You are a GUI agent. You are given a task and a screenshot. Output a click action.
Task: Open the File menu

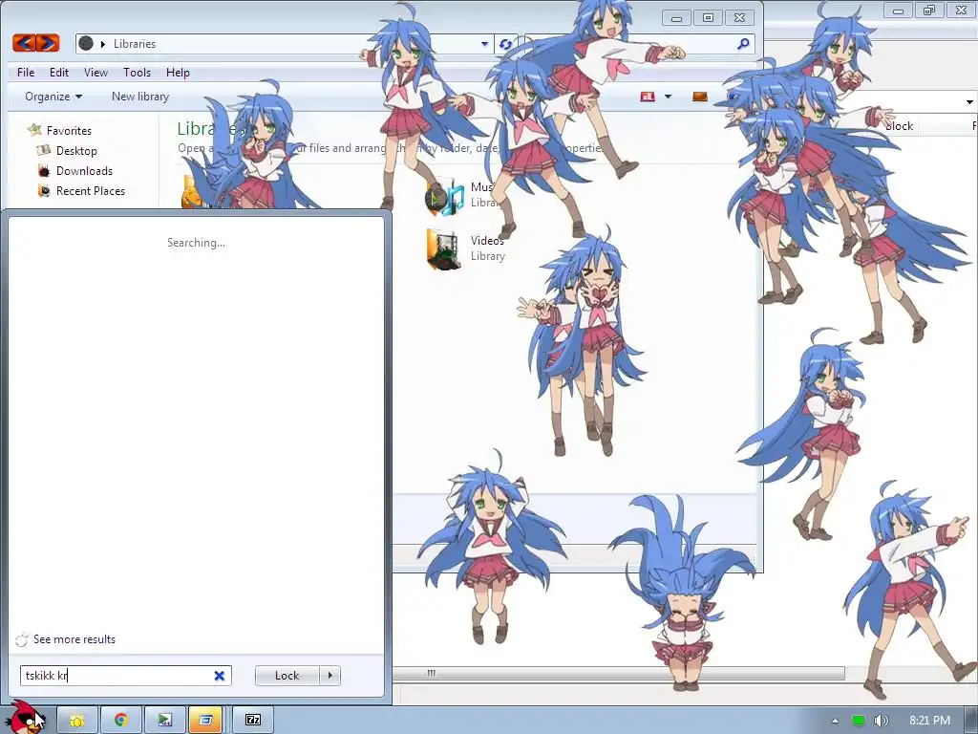pyautogui.click(x=26, y=73)
